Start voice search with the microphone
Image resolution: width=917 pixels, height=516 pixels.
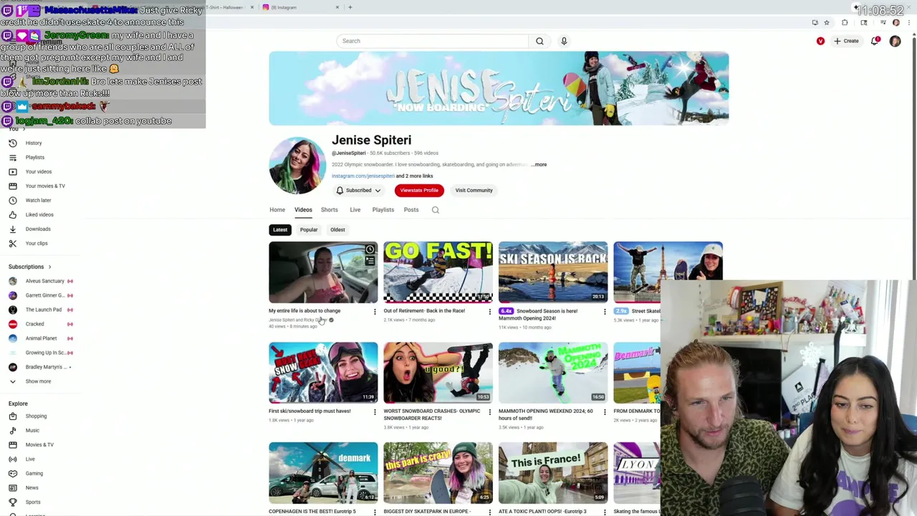click(564, 41)
